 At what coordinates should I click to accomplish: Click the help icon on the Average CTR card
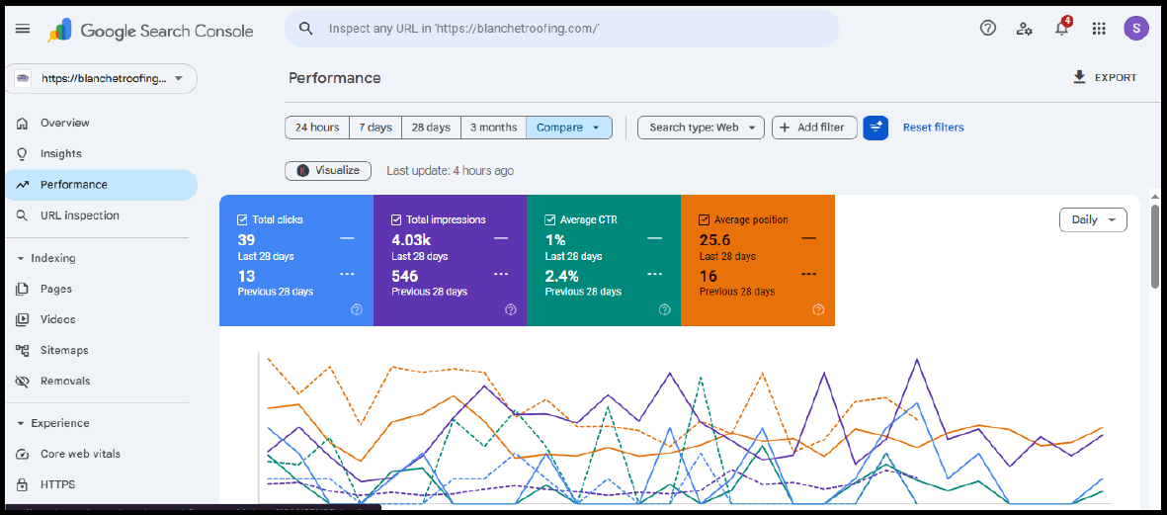(x=664, y=309)
